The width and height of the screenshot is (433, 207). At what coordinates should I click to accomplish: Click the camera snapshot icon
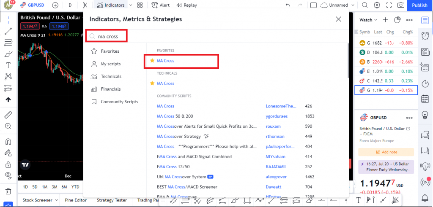400,5
